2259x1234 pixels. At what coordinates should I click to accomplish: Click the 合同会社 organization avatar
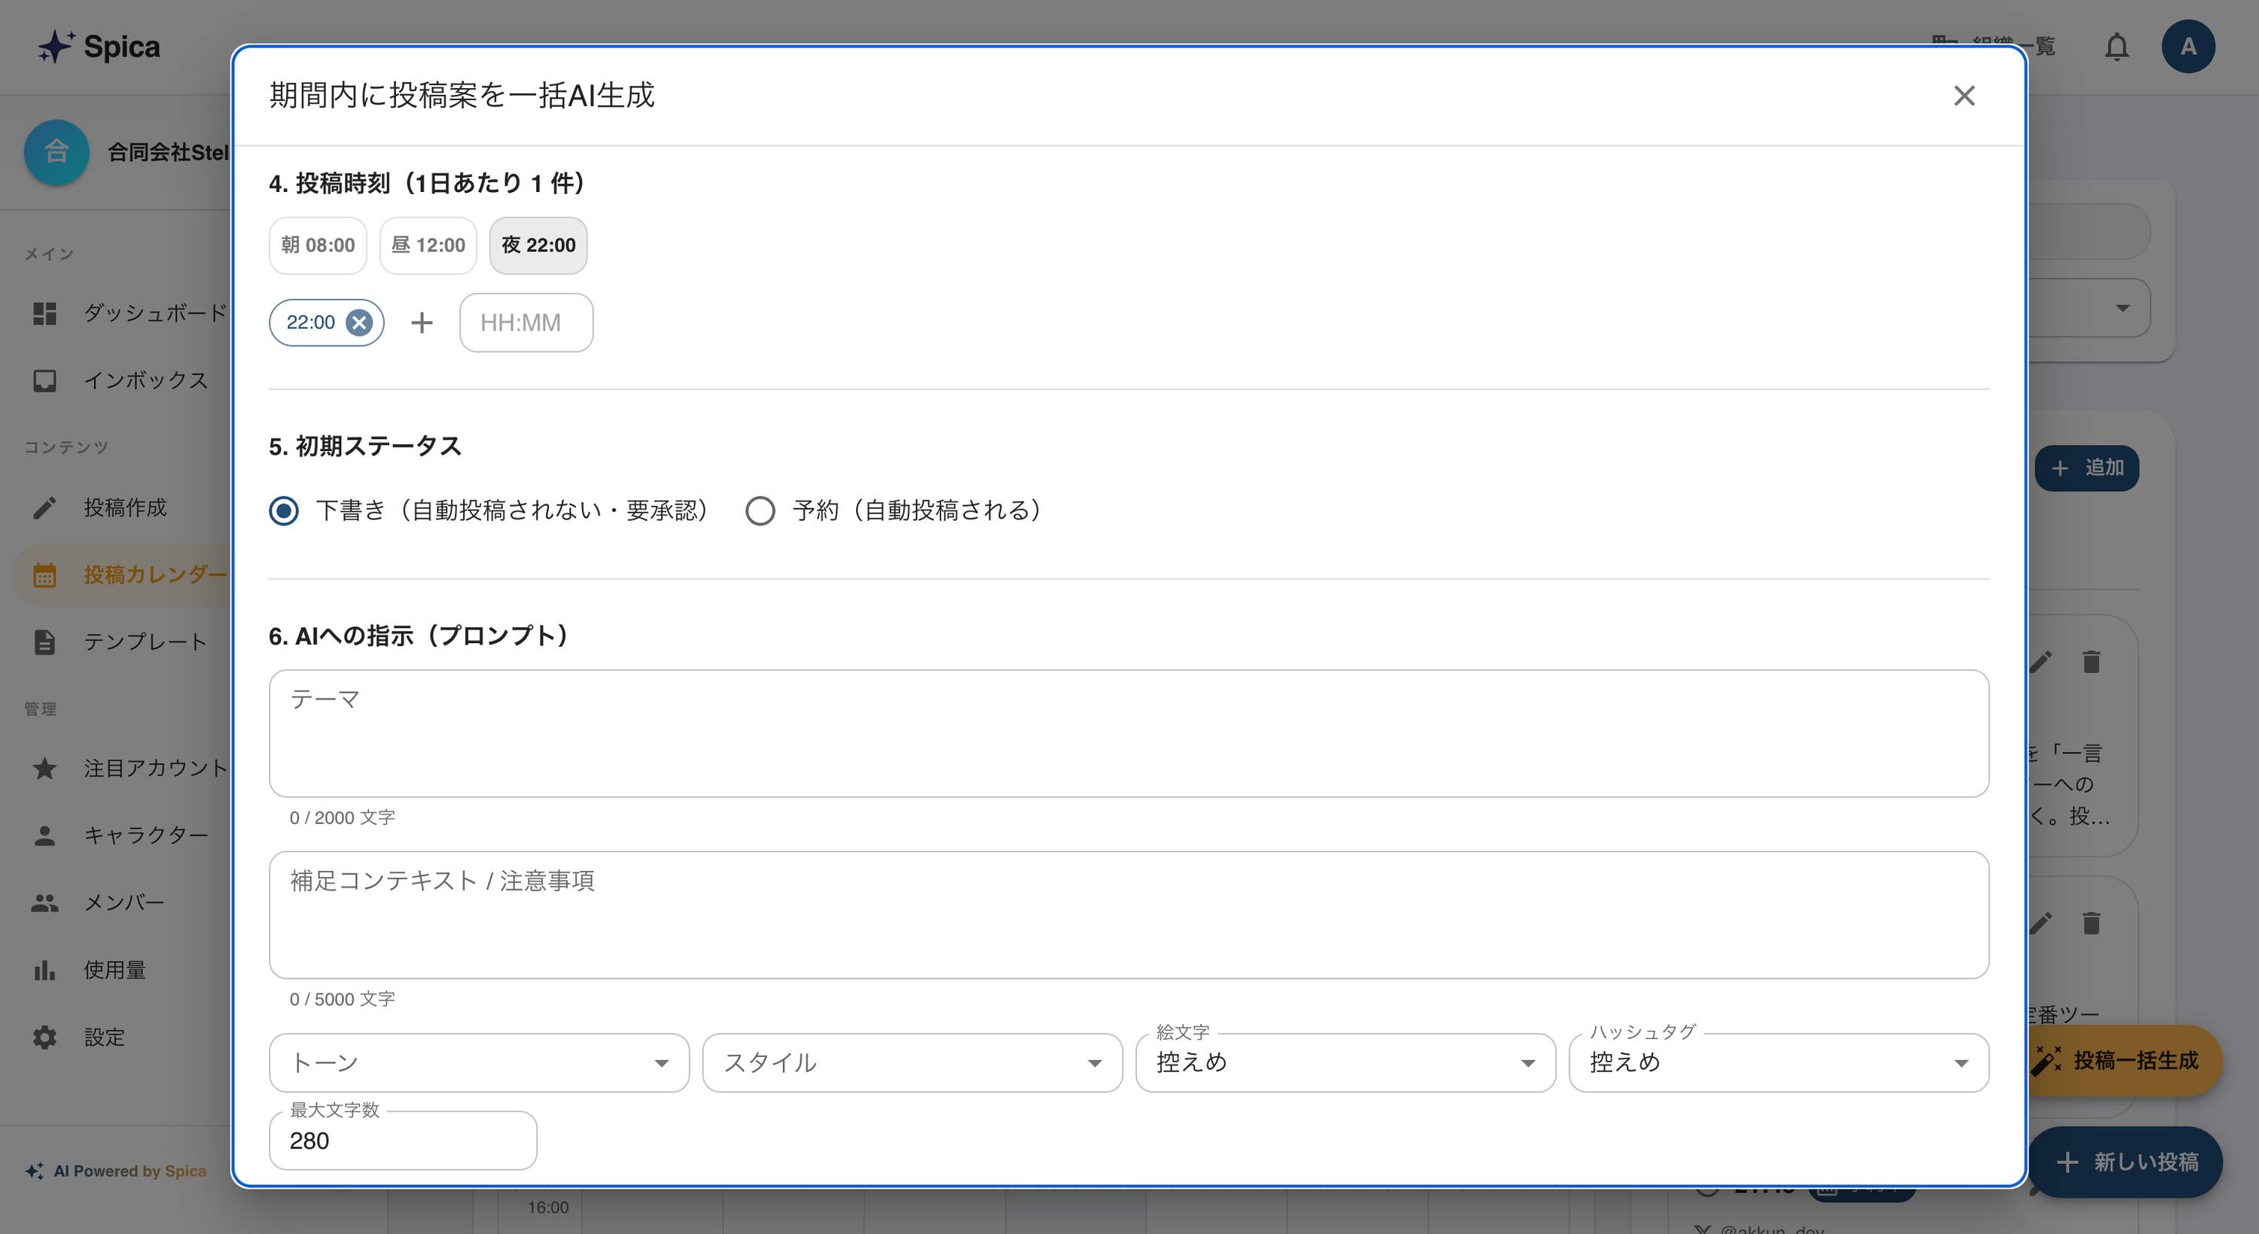[56, 153]
